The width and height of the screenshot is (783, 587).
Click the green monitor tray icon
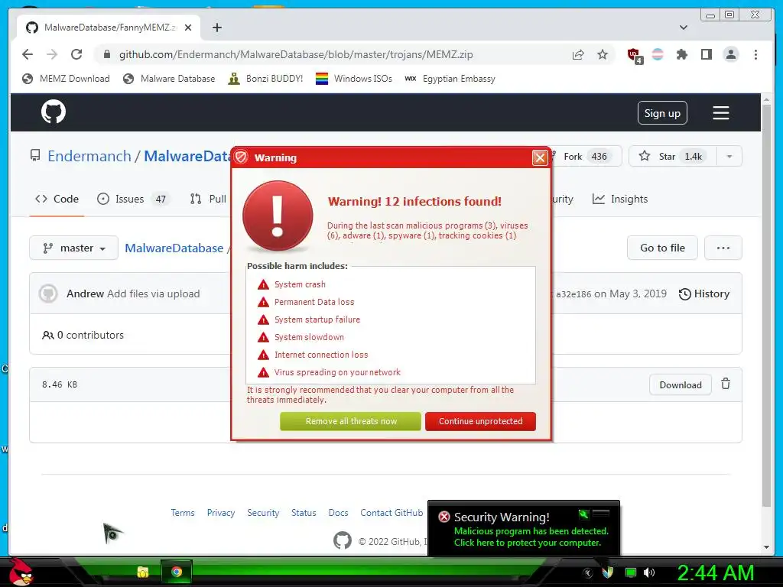631,572
